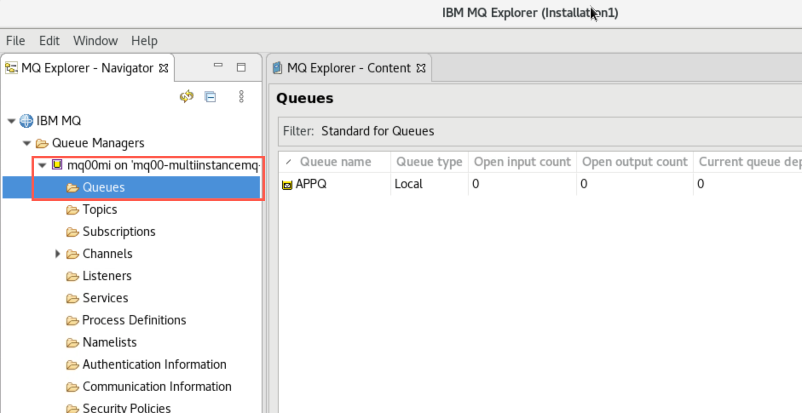Minimize the Navigator panel view
The height and width of the screenshot is (413, 802).
tap(218, 66)
